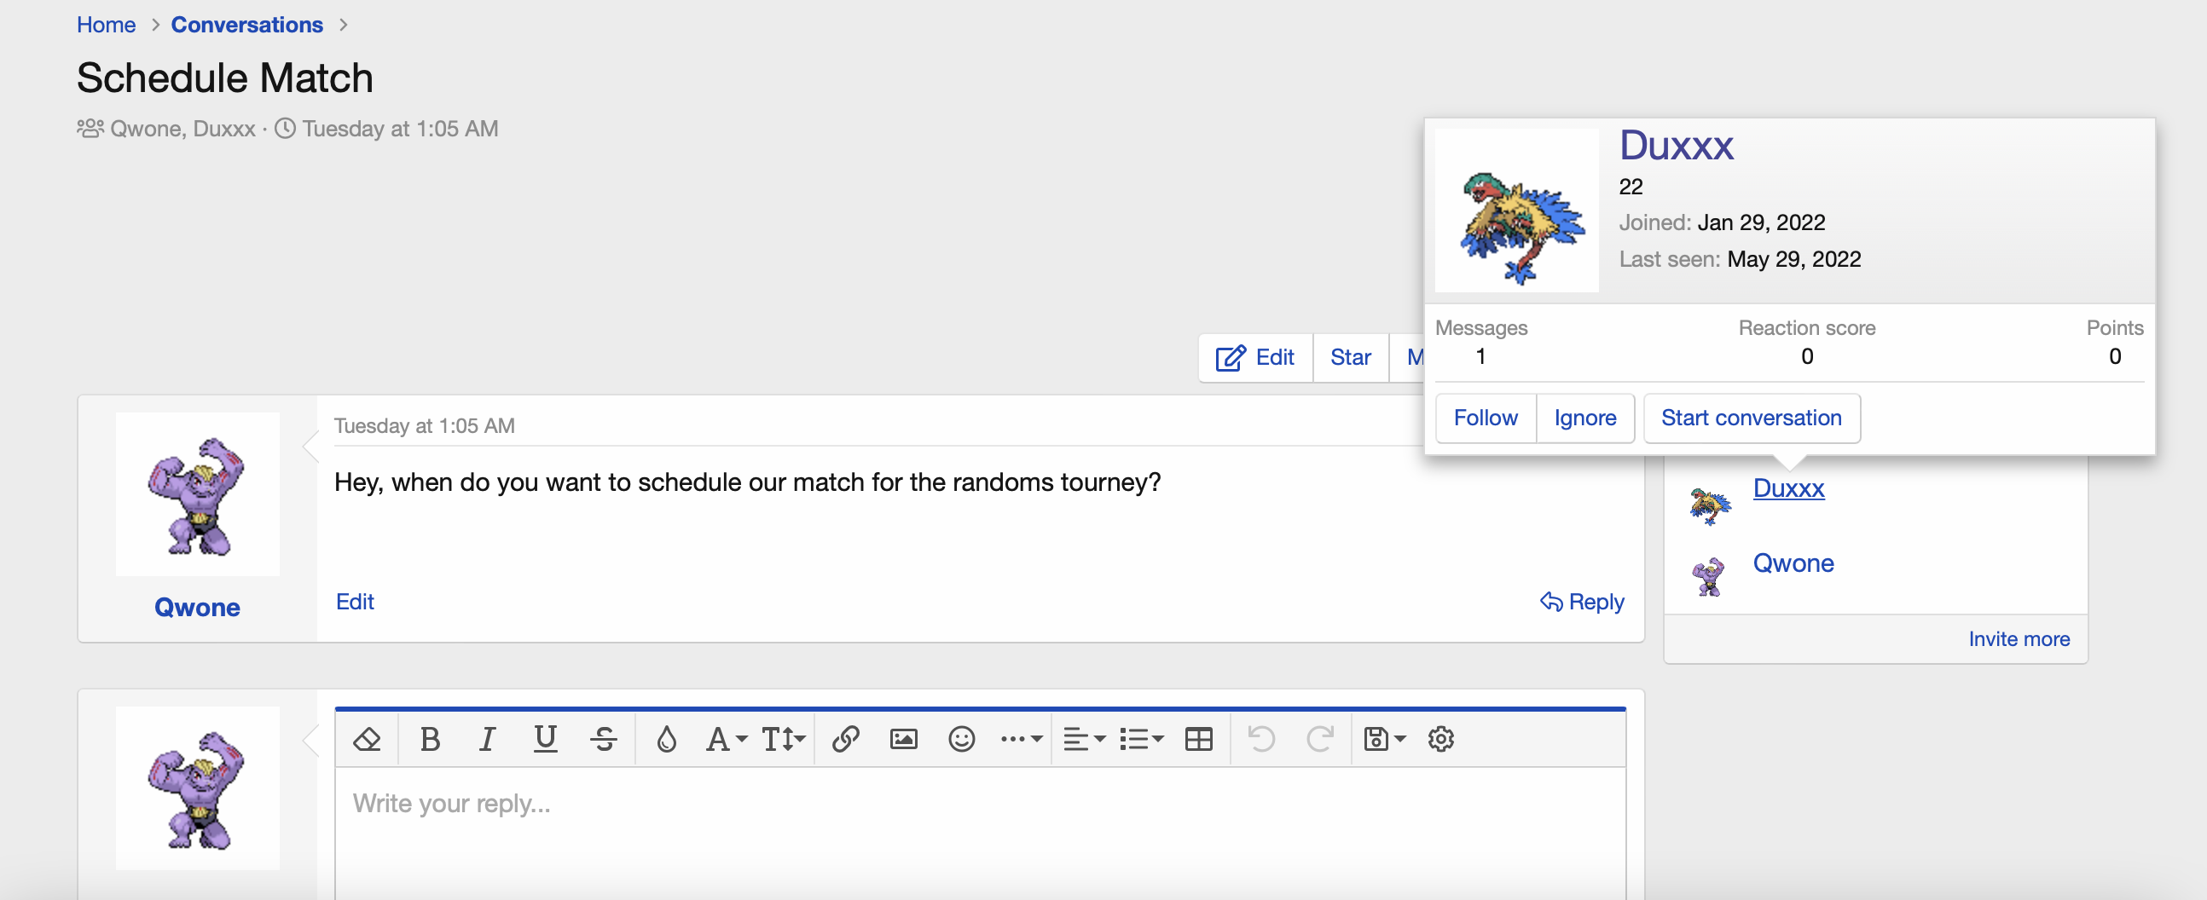Image resolution: width=2207 pixels, height=900 pixels.
Task: Toggle underline formatting button
Action: [x=545, y=738]
